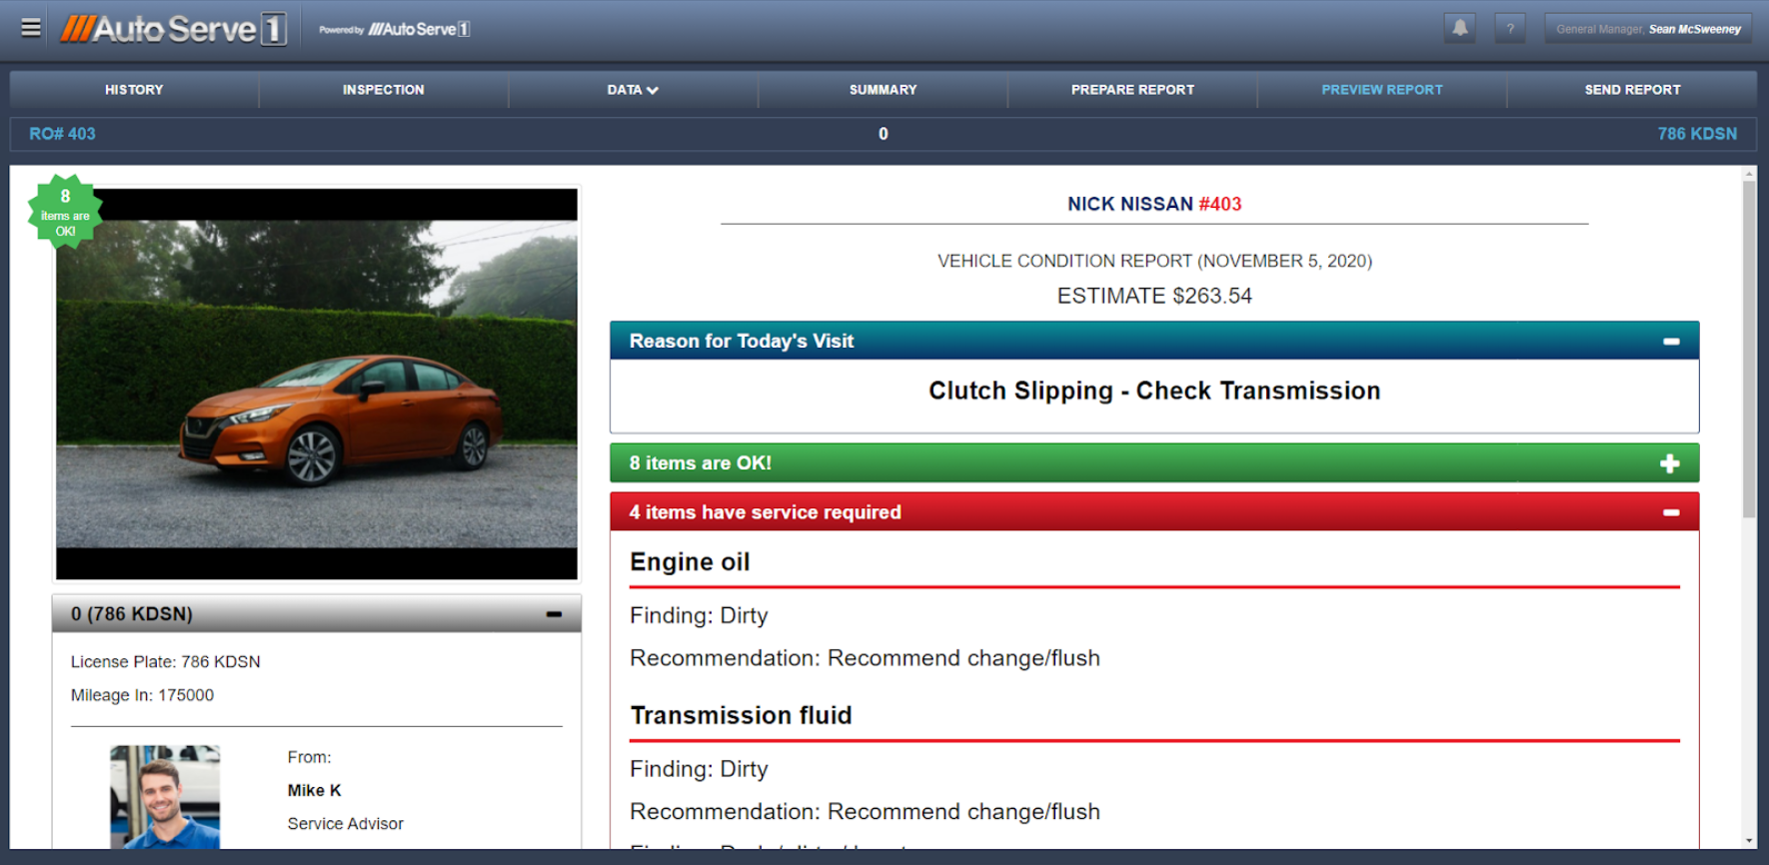Click the 8 items are OK badge
1769x865 pixels.
(x=65, y=213)
